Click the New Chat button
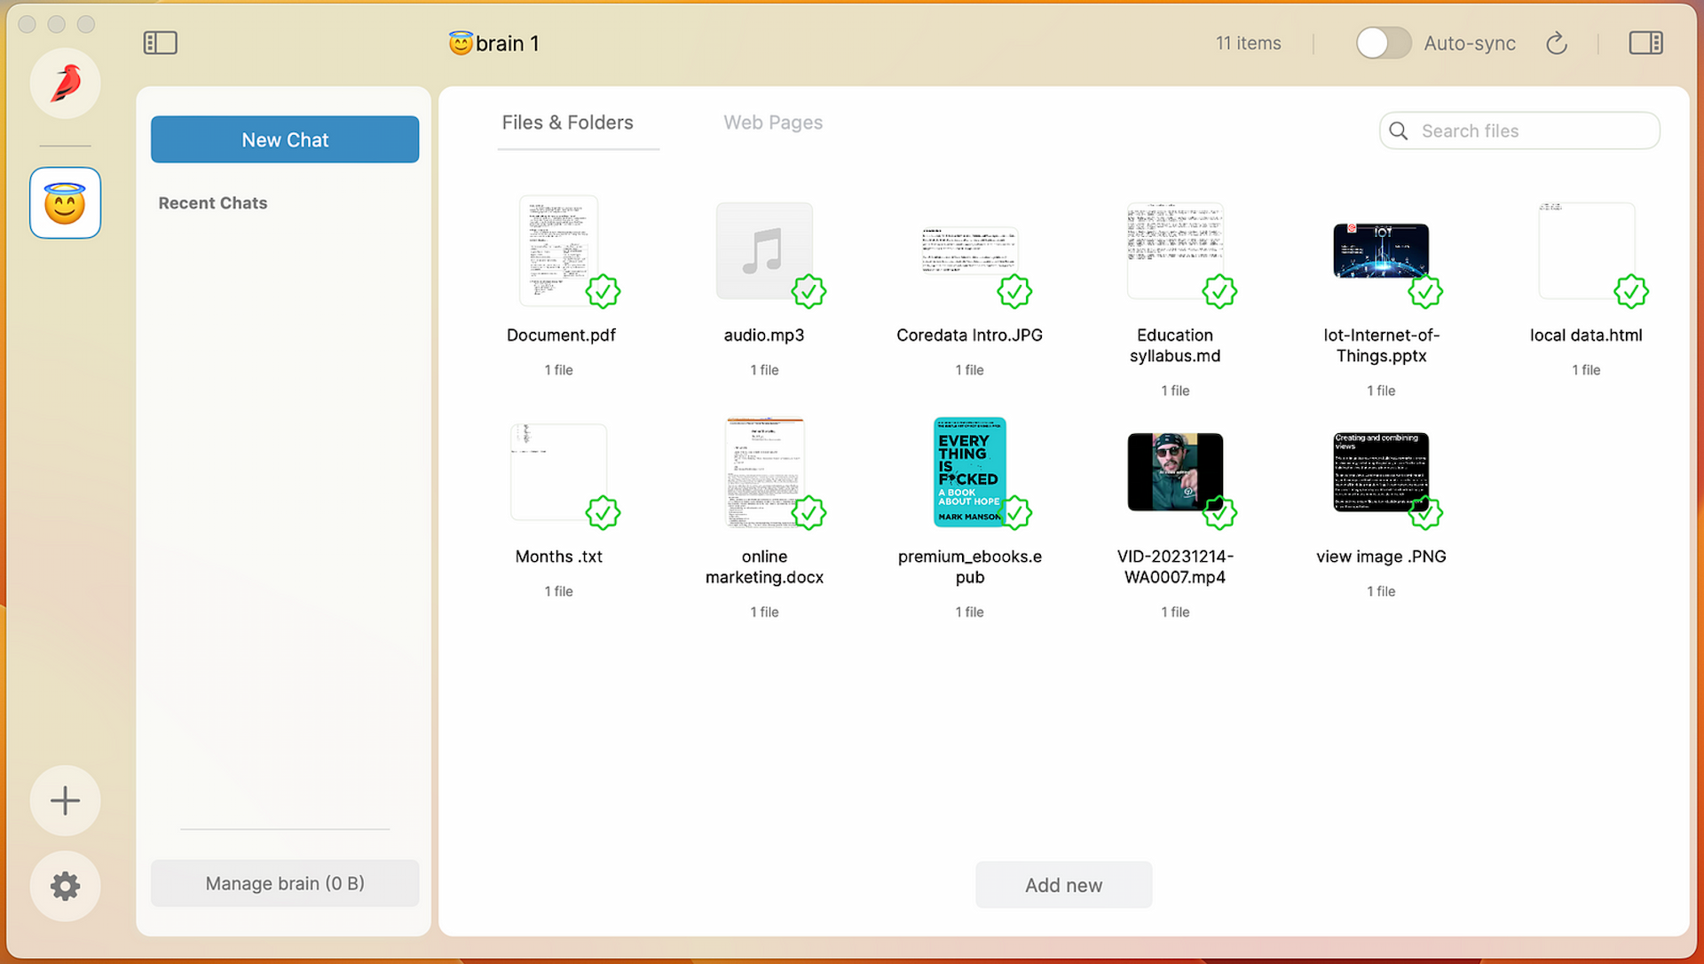The image size is (1704, 964). click(284, 139)
